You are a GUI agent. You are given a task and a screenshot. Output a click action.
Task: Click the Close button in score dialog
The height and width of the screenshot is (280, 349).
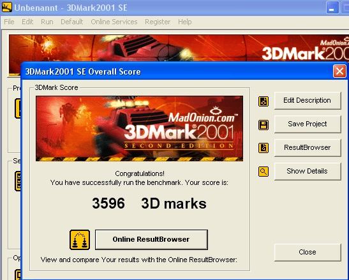point(308,252)
